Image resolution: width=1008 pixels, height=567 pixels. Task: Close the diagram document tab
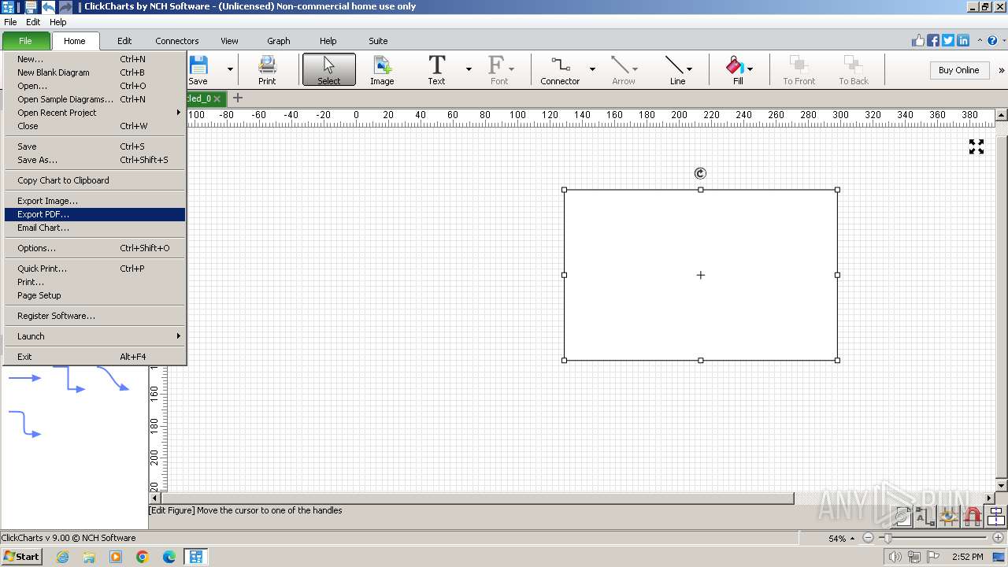pos(217,98)
